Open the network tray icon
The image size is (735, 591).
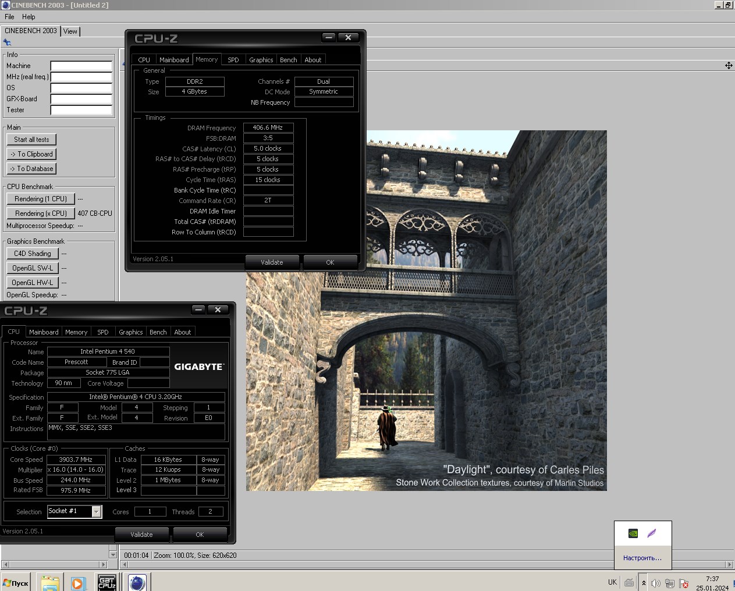[x=670, y=583]
